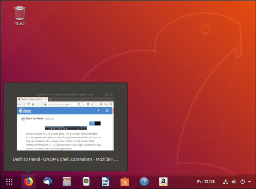Screen dimensions: 256x189
Task: Click the Firefox icon in the panel
Action: [x=28, y=182]
